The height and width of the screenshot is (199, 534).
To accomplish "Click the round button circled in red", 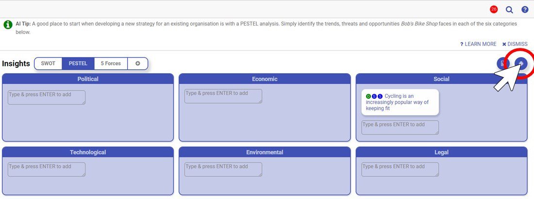I will tap(521, 63).
